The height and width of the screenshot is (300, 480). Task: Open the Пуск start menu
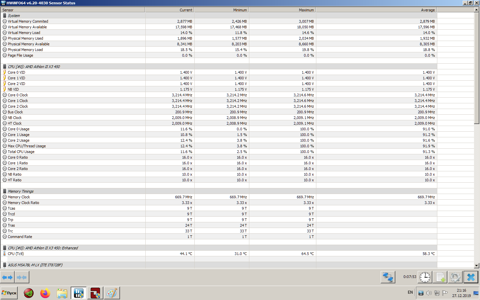pyautogui.click(x=9, y=293)
